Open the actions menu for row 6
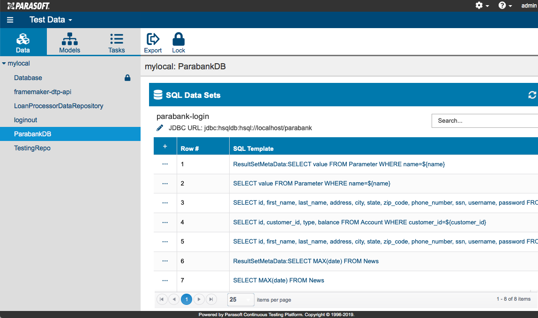Viewport: 538px width, 318px height. pyautogui.click(x=165, y=261)
